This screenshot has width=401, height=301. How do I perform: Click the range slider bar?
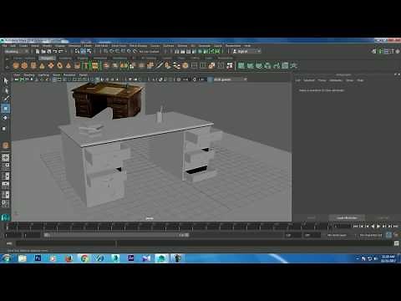coord(116,235)
